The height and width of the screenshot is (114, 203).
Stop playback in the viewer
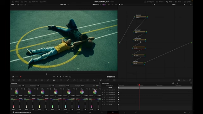click(x=60, y=77)
